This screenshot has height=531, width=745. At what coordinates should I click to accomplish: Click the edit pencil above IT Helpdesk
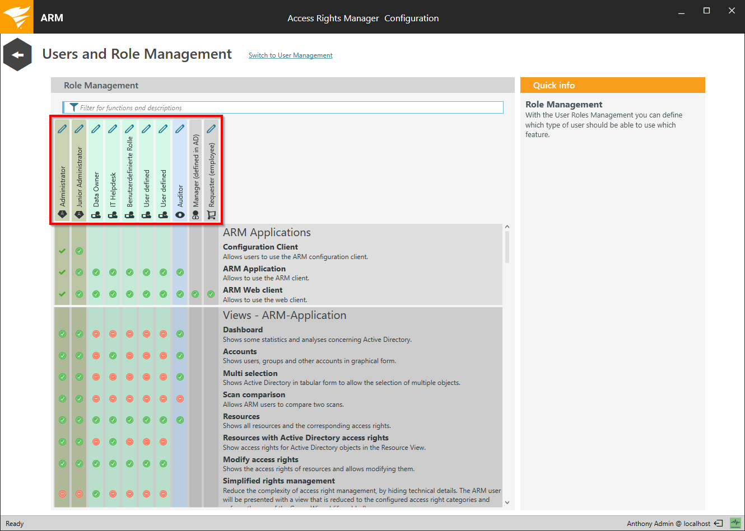click(x=113, y=129)
